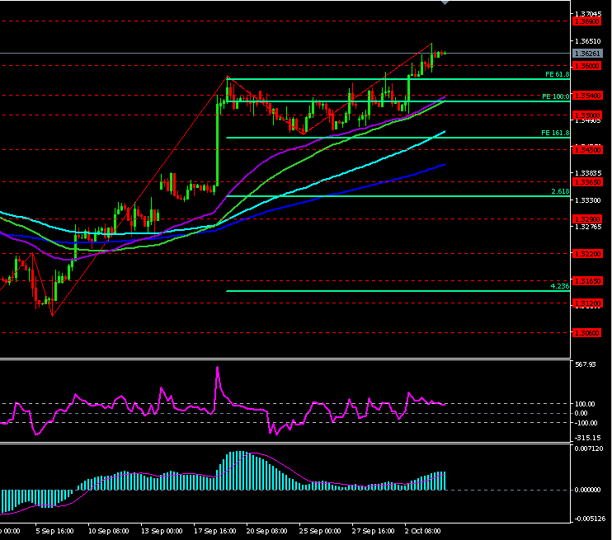Select the 17 Sep 16:00 time axis label
This screenshot has width=612, height=540.
(x=215, y=531)
